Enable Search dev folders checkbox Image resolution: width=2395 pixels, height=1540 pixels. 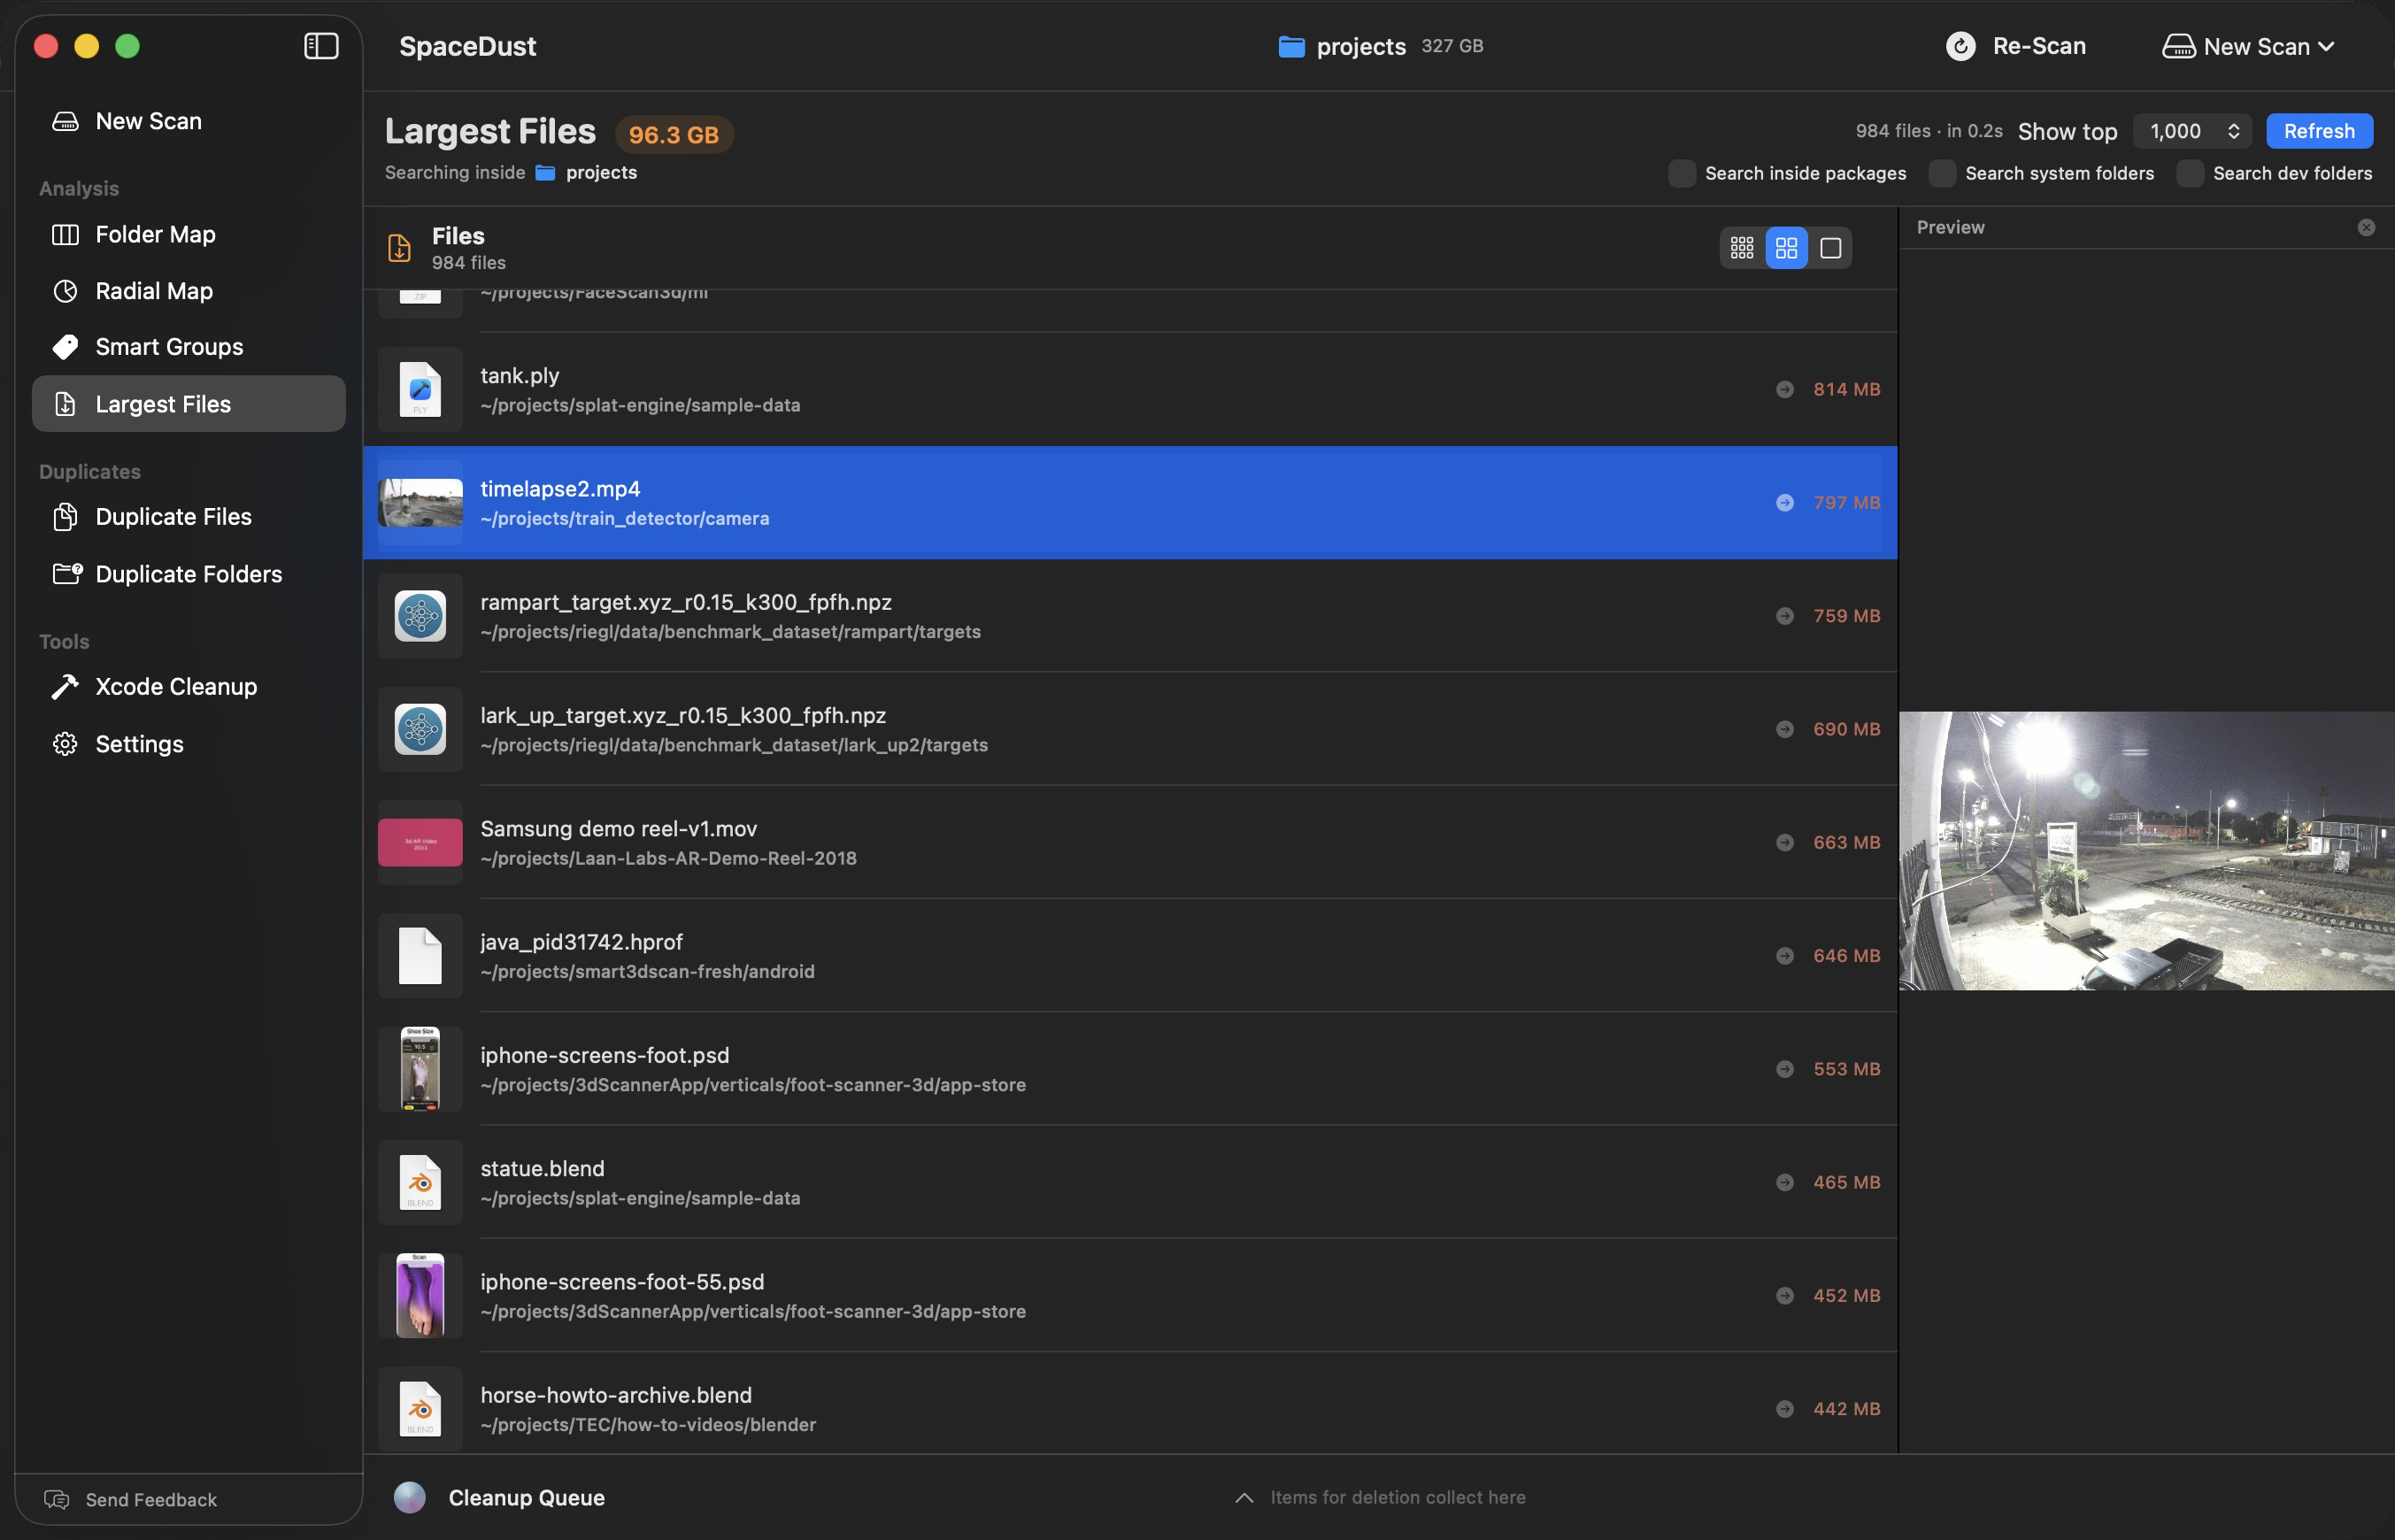click(x=2190, y=173)
